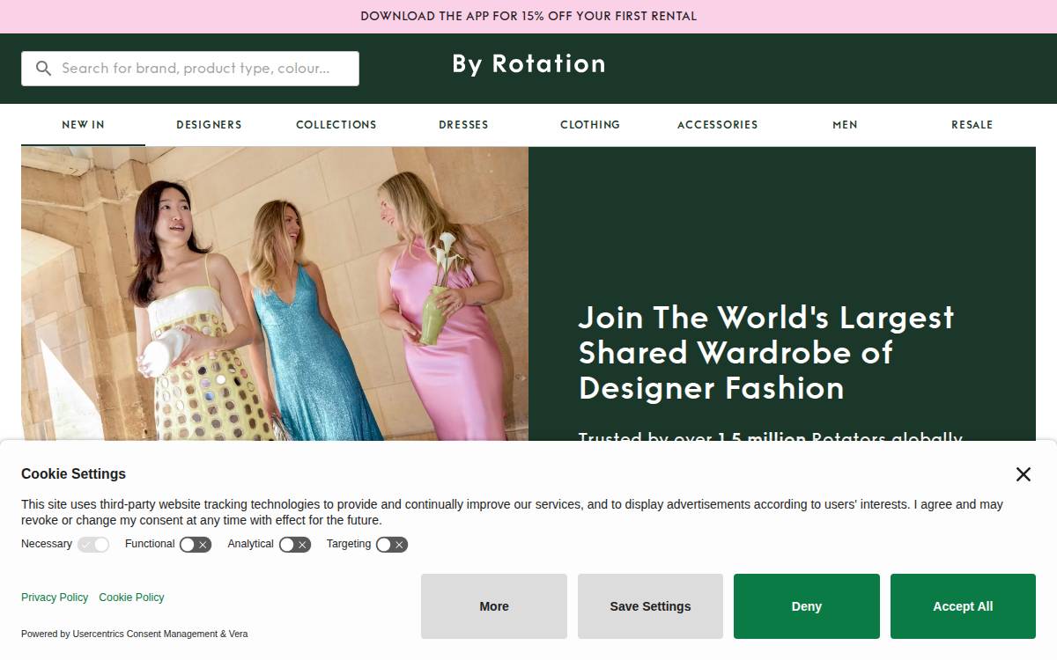
Task: Open the Resale menu
Action: coord(972,125)
